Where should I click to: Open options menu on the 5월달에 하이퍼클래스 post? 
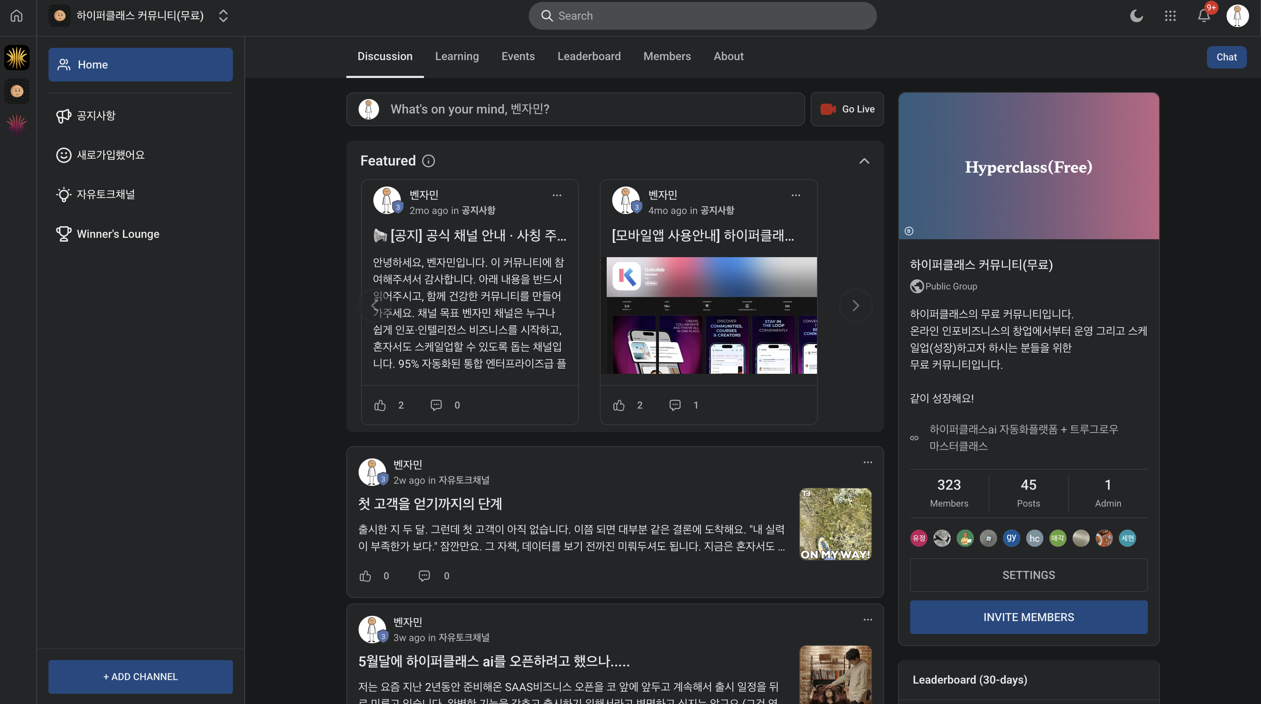click(868, 620)
